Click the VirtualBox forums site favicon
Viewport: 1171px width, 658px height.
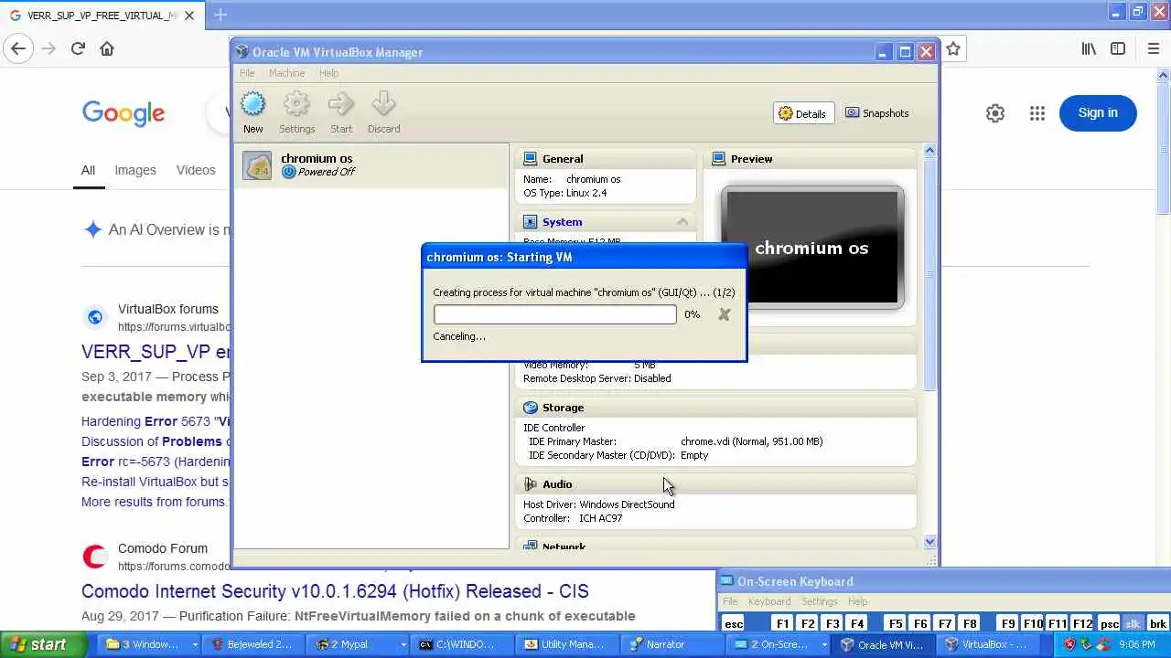click(x=95, y=317)
